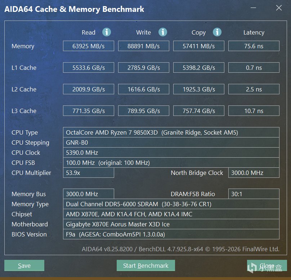Select L1 Cache copy 5398.2 GB/s

(x=199, y=68)
